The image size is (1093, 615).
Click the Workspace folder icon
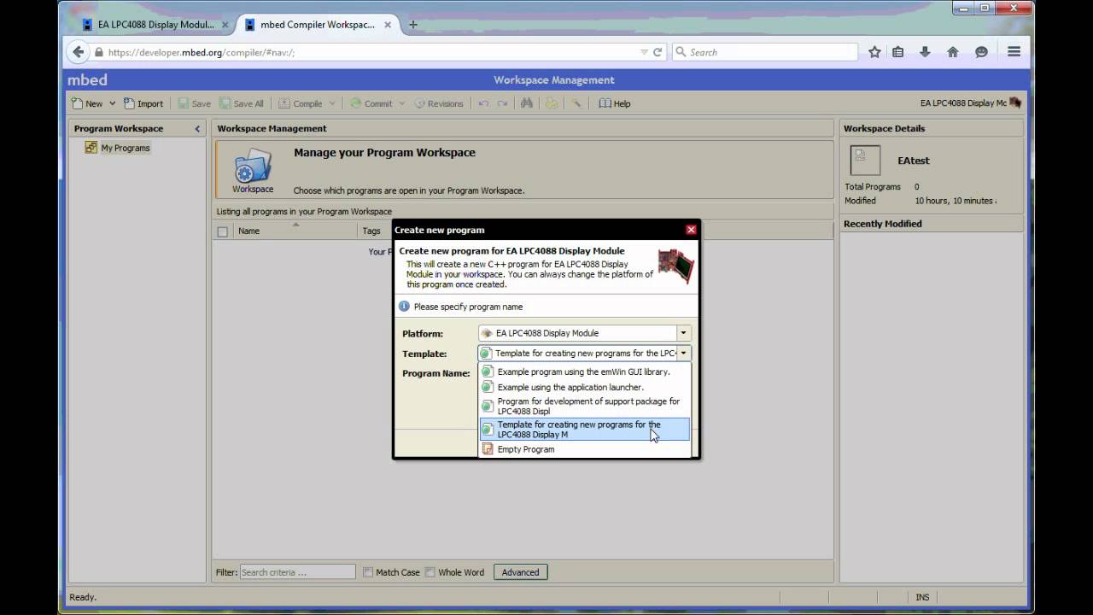tap(253, 169)
